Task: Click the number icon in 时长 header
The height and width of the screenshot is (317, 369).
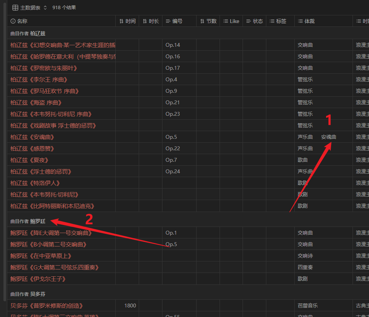Action: (145, 21)
